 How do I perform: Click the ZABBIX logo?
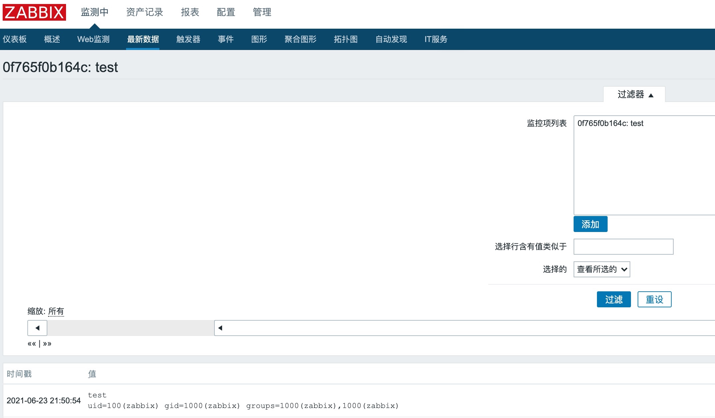(34, 12)
